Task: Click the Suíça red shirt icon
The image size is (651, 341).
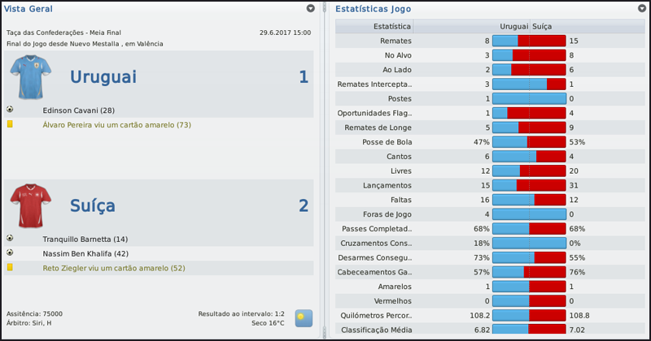Action: (31, 206)
